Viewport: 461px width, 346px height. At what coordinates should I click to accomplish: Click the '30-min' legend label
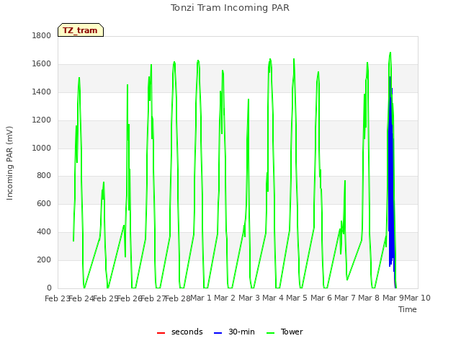coord(241,332)
